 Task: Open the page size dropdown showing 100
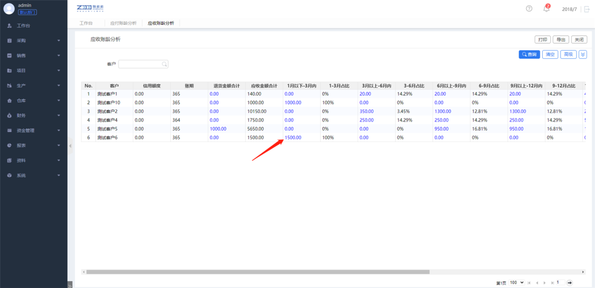coord(517,282)
